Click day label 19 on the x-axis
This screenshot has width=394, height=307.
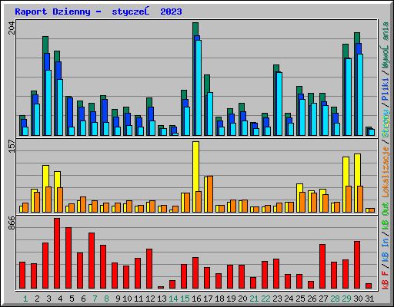231,299
